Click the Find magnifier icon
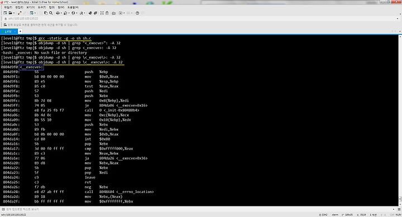Screen dimensions: 402x217 tap(51, 13)
